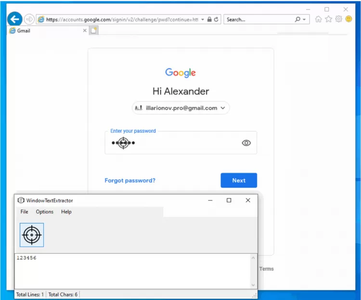Go back using browser back arrow

pos(15,19)
